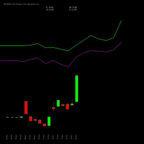The width and height of the screenshot is (144, 144).
Task: Select the opening value 'O: 5.10'
Action: (x=50, y=10)
